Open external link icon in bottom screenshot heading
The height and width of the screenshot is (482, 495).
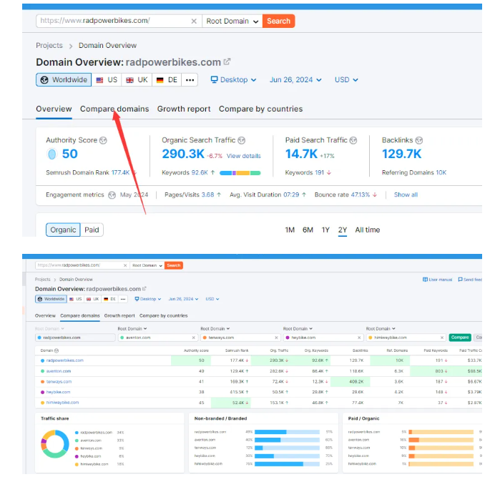point(144,288)
